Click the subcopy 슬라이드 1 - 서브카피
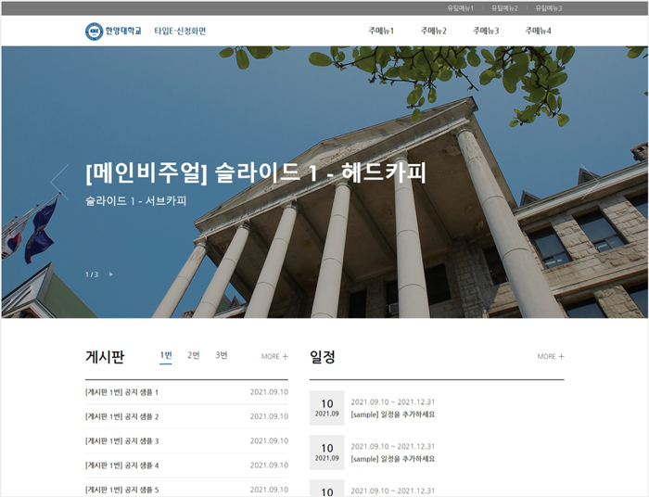The width and height of the screenshot is (649, 497). coord(135,201)
